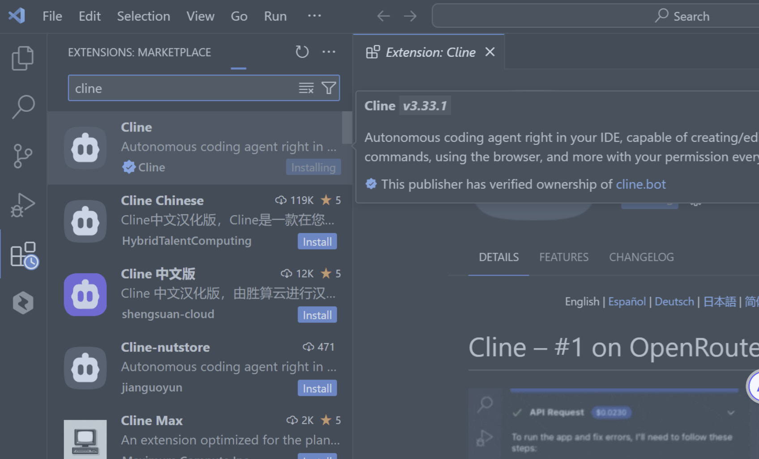Screen dimensions: 759x459
Task: Click the extension tab icon
Action: 373,52
